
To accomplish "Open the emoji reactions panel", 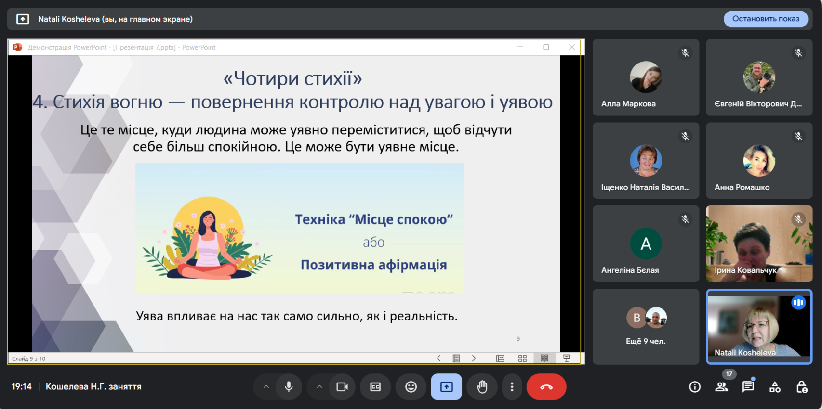I will pos(411,387).
